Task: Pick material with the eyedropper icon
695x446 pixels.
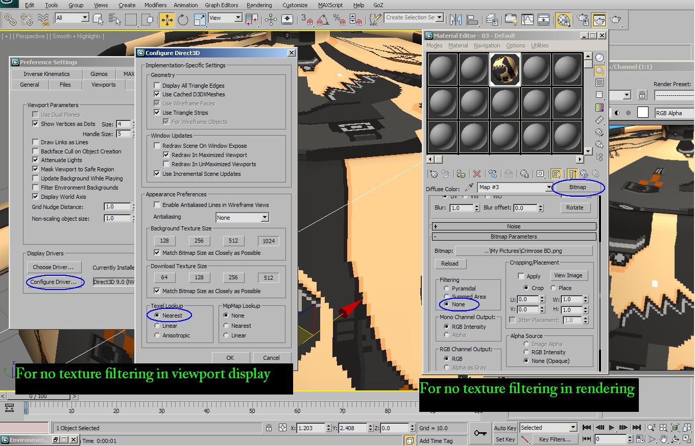Action: [x=469, y=188]
